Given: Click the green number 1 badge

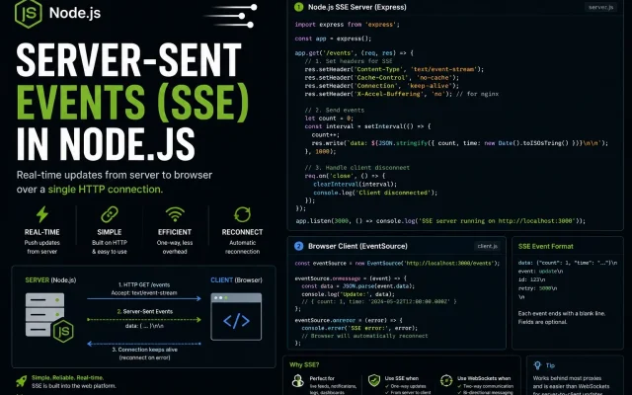Looking at the screenshot, I should (298, 7).
